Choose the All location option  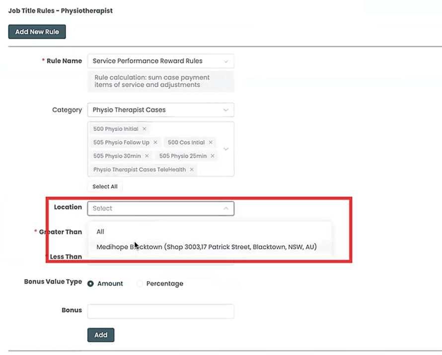101,232
